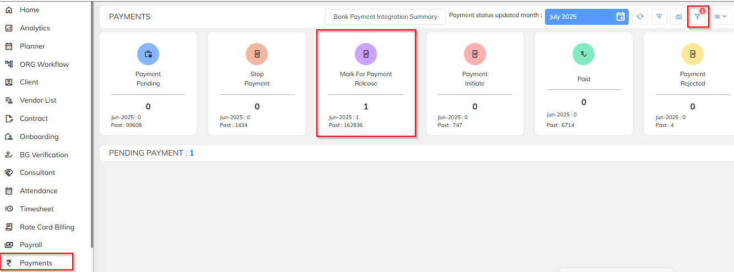Click the Timesheet clock icon
Screen dimensions: 734x272
click(x=9, y=209)
